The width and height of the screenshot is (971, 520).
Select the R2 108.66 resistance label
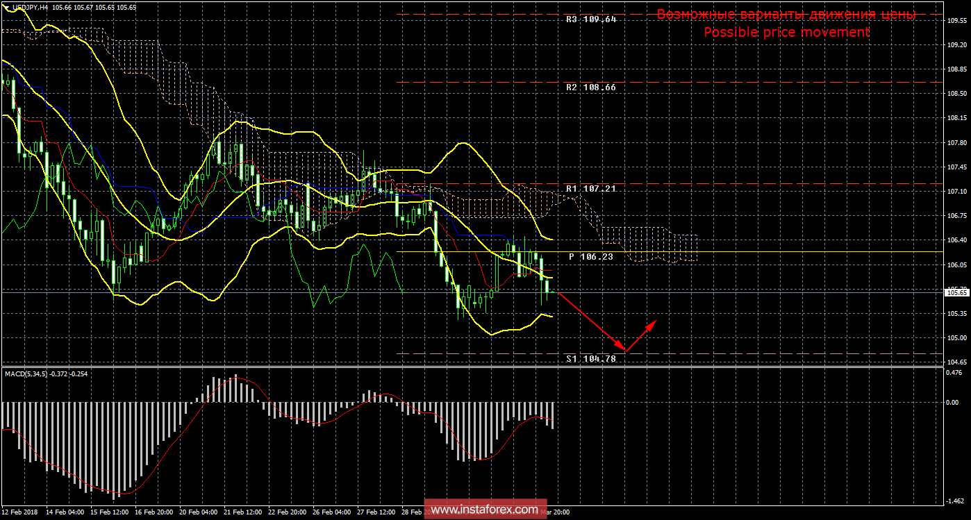click(590, 87)
